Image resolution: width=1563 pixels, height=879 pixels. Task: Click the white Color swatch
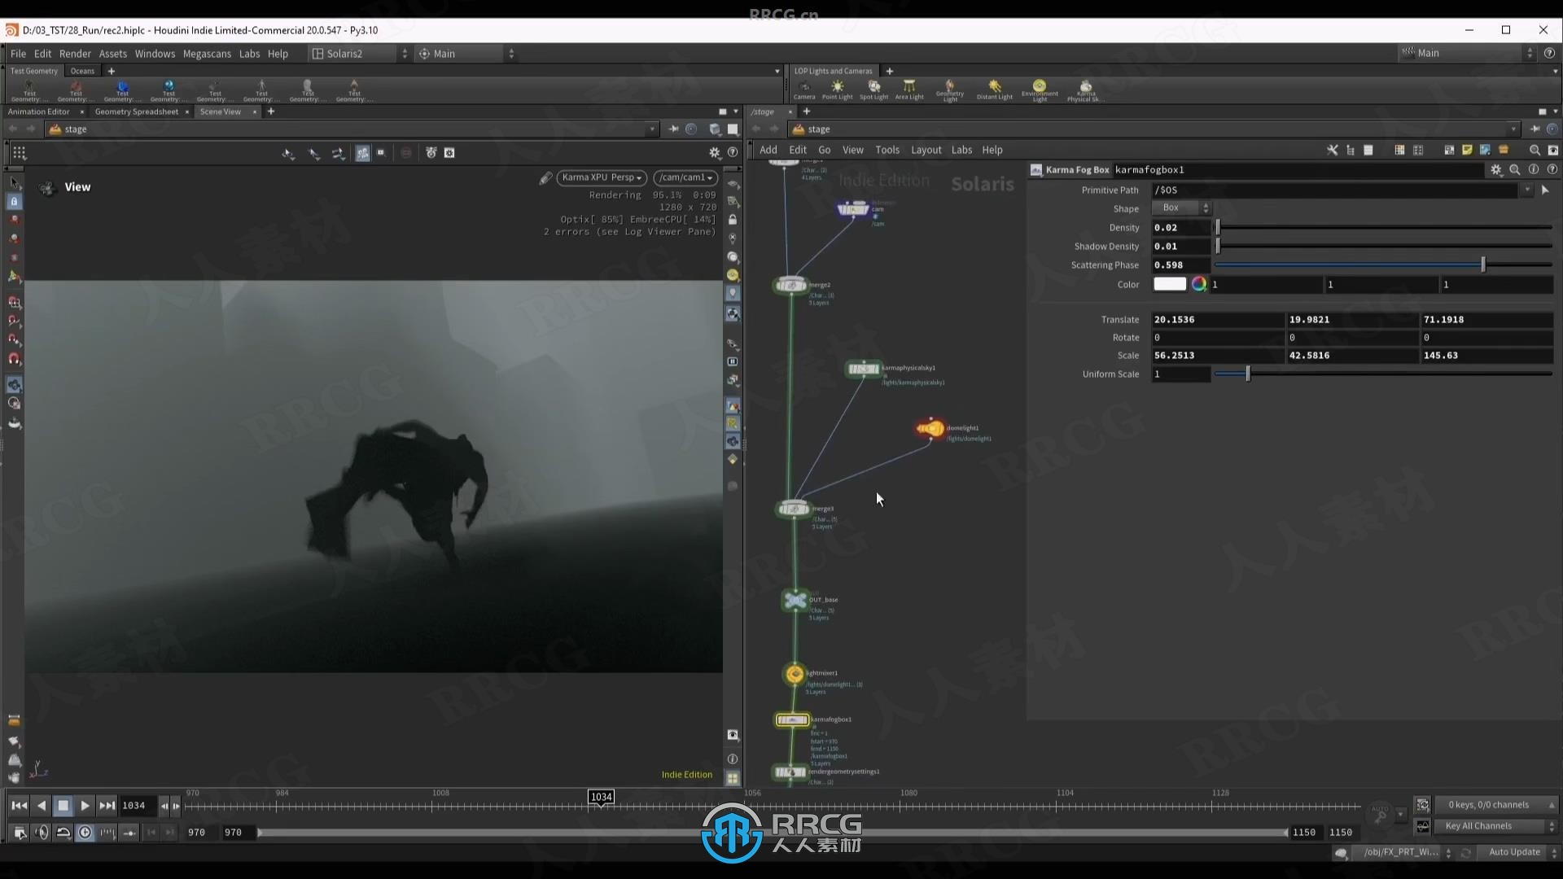tap(1170, 284)
